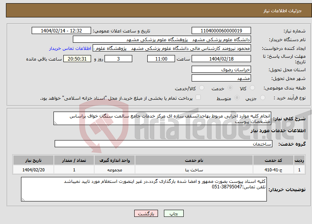Image resolution: width=312 pixels, height=224 pixels.
Task: Click the delivery province field خراسان رضوی
Action: tap(221, 69)
